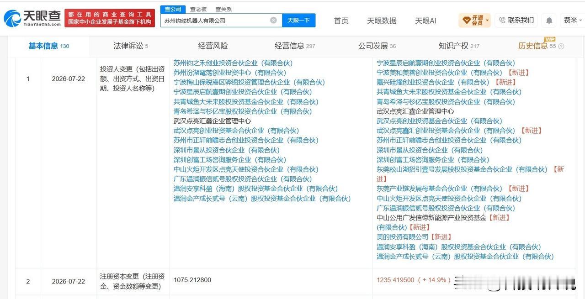Screen dimensions: 585x299
Task: Open 深圳创富工场咨询服务企业 link in after-change column
Action: [x=433, y=160]
